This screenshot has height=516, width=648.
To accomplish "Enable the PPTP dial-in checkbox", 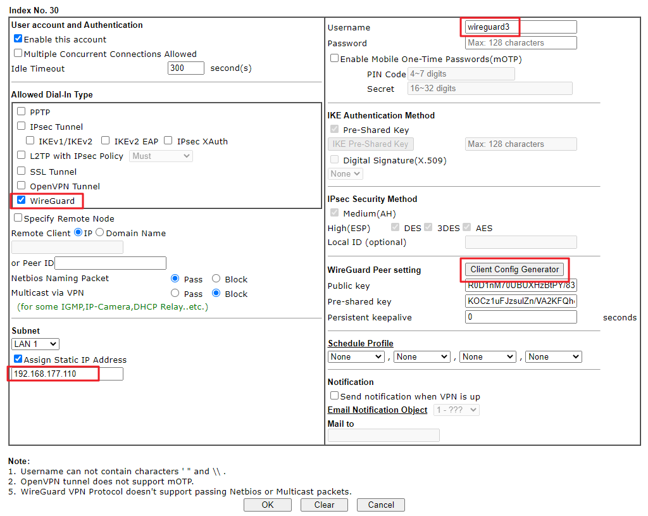I will pos(22,112).
